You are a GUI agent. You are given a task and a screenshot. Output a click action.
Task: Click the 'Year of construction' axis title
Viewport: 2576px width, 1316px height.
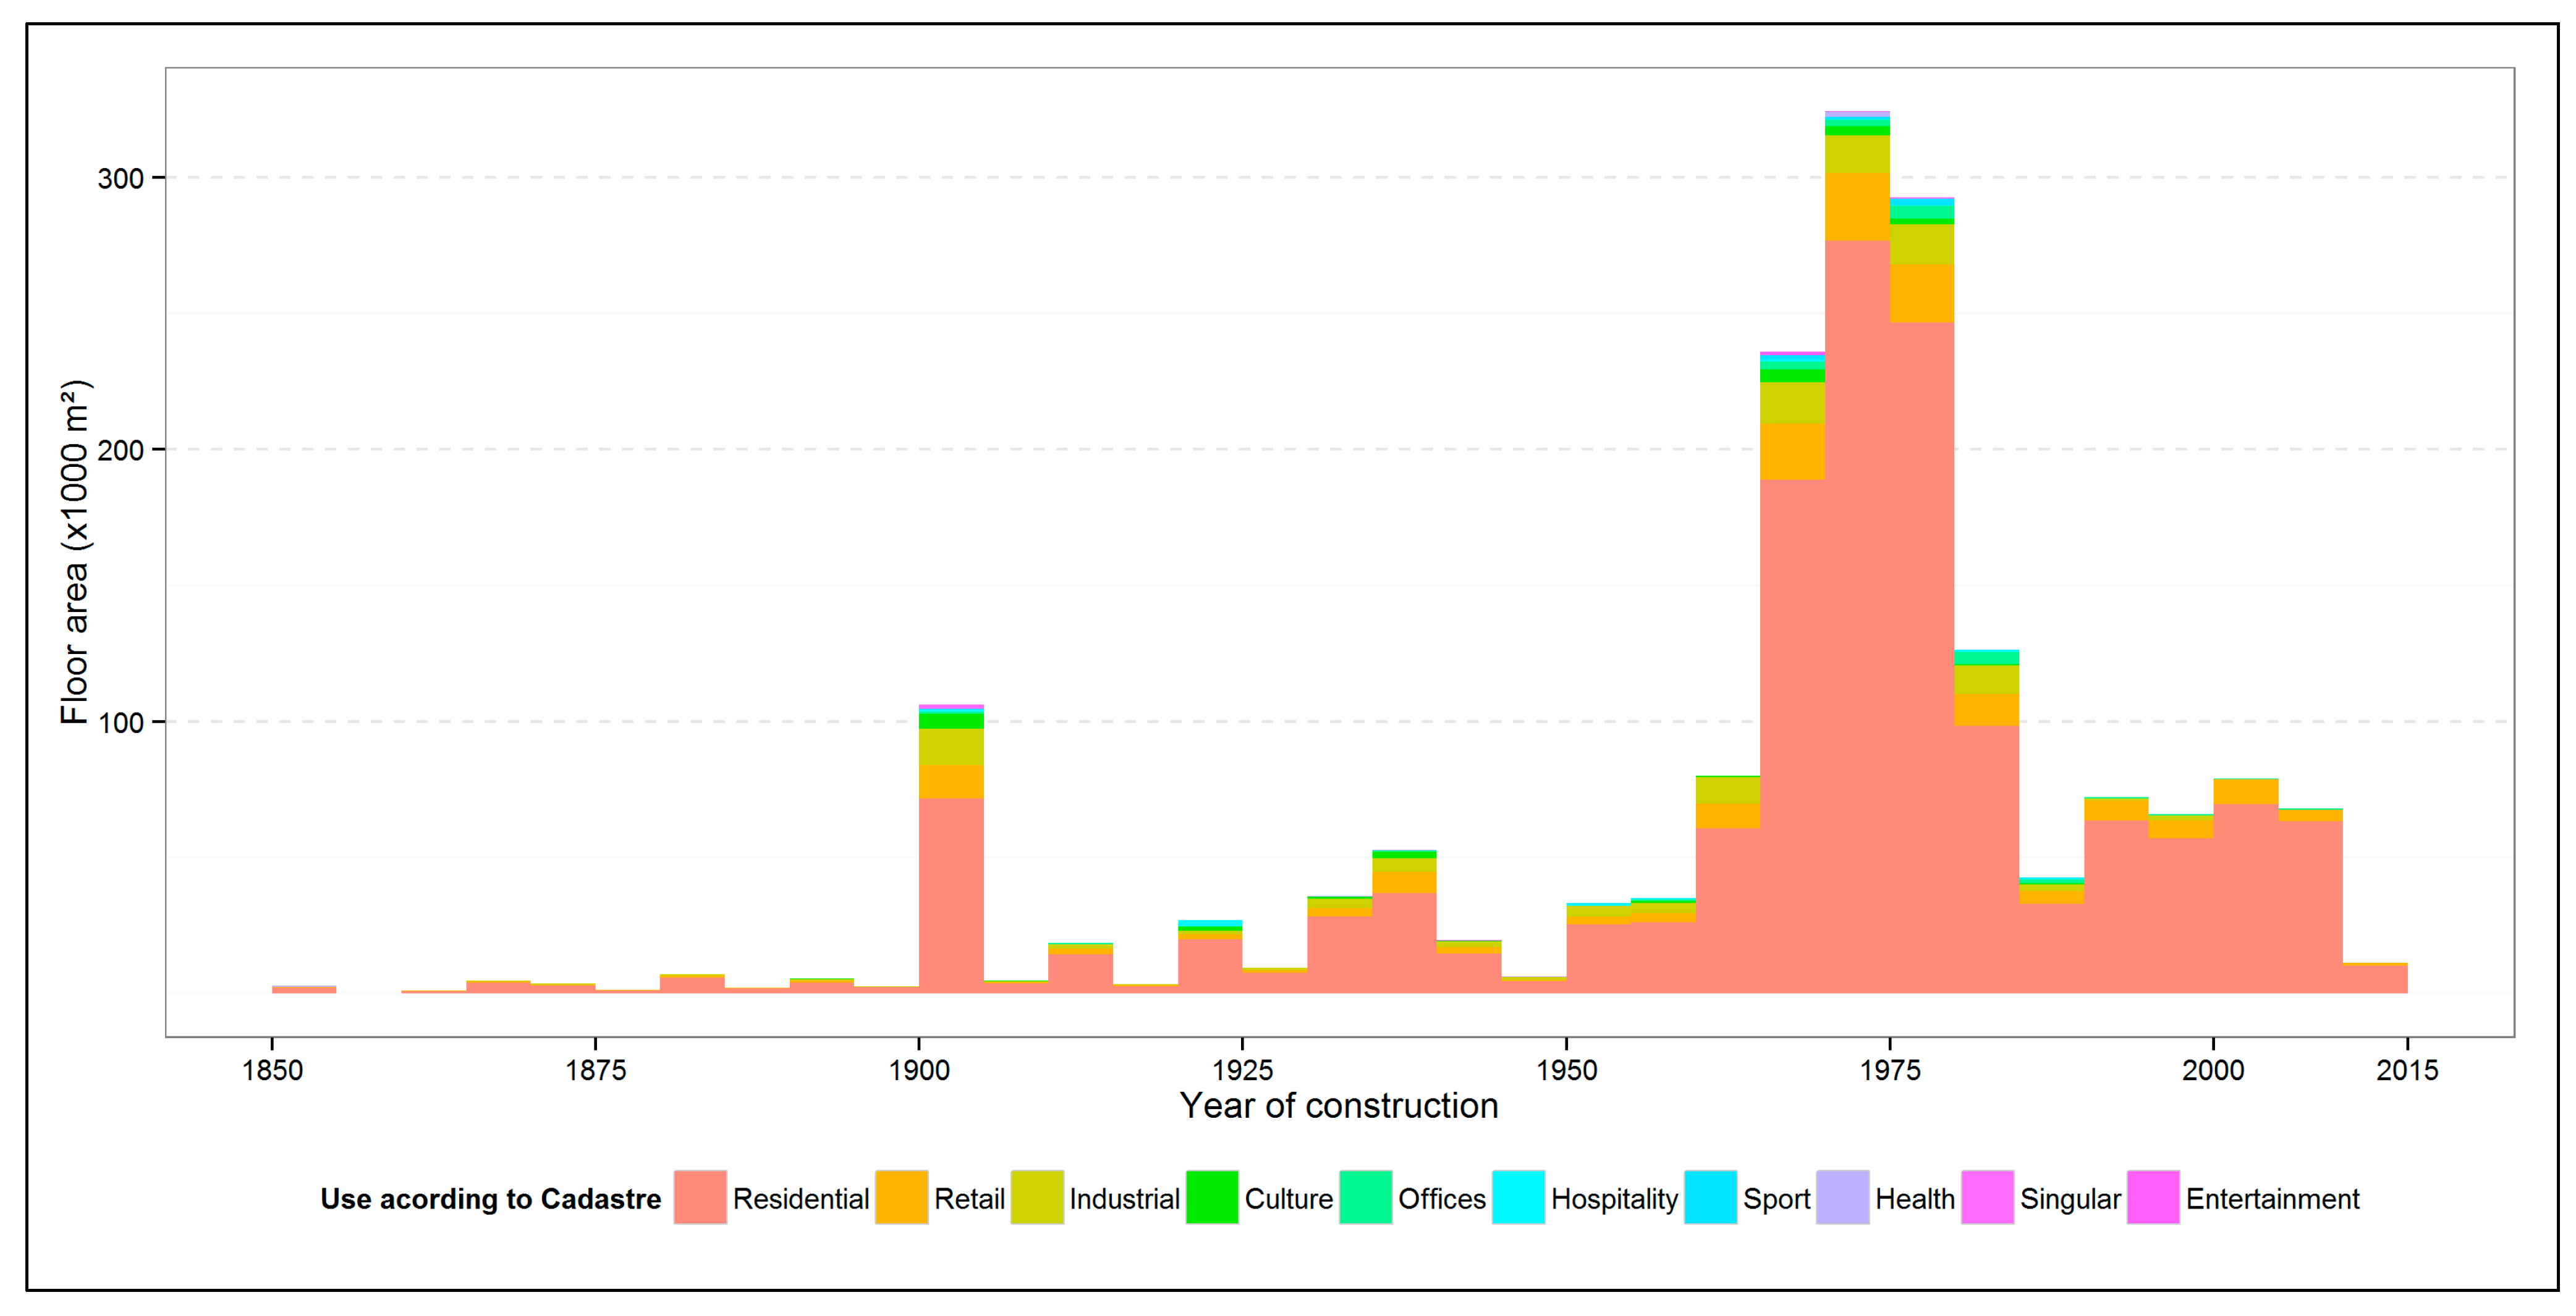[x=1338, y=1105]
